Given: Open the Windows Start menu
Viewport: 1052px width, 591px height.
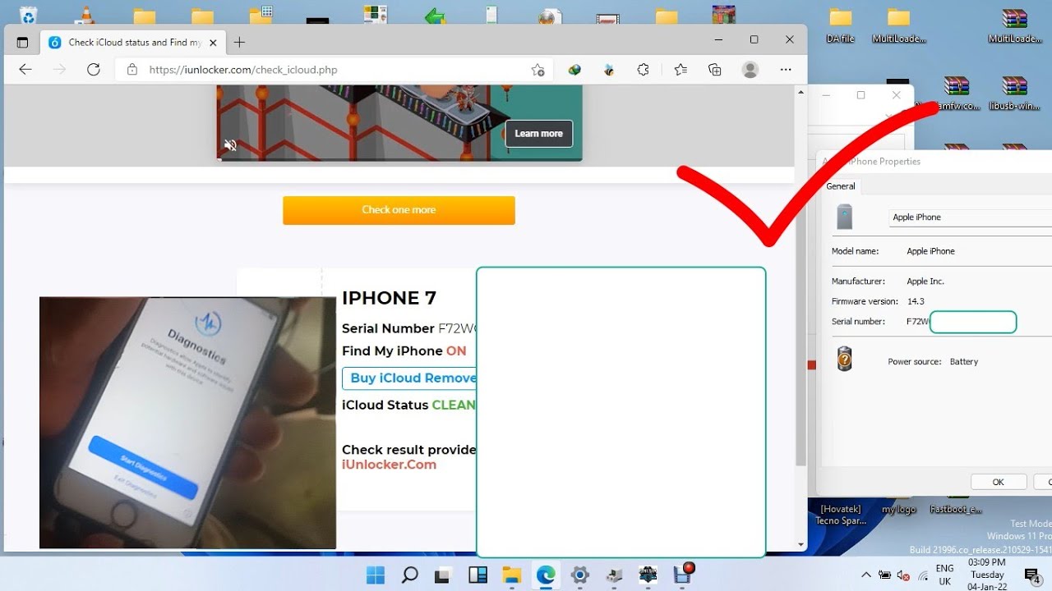Looking at the screenshot, I should click(x=375, y=575).
